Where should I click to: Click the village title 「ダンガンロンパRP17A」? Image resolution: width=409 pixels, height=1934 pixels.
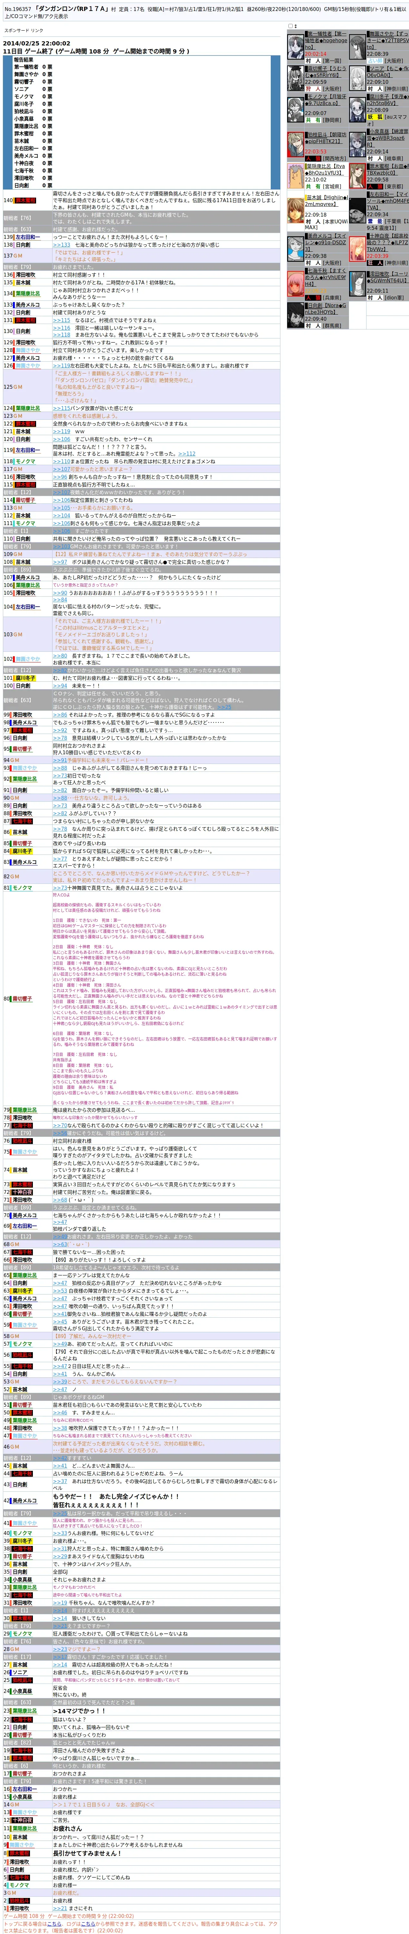click(73, 8)
